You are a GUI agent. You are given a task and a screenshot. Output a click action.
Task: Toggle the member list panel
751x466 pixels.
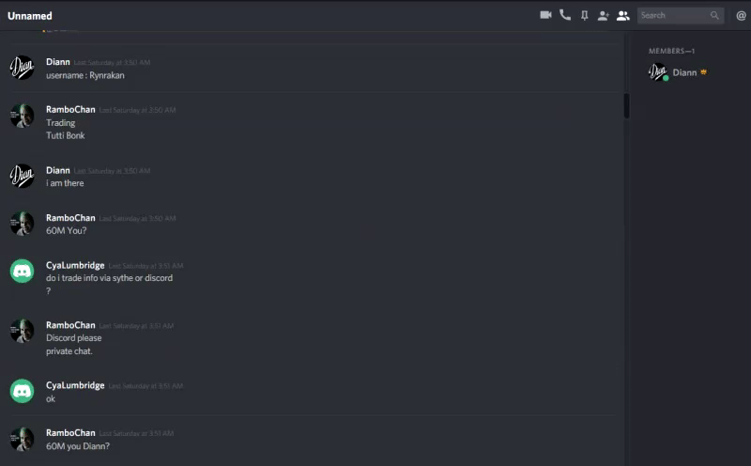click(622, 16)
